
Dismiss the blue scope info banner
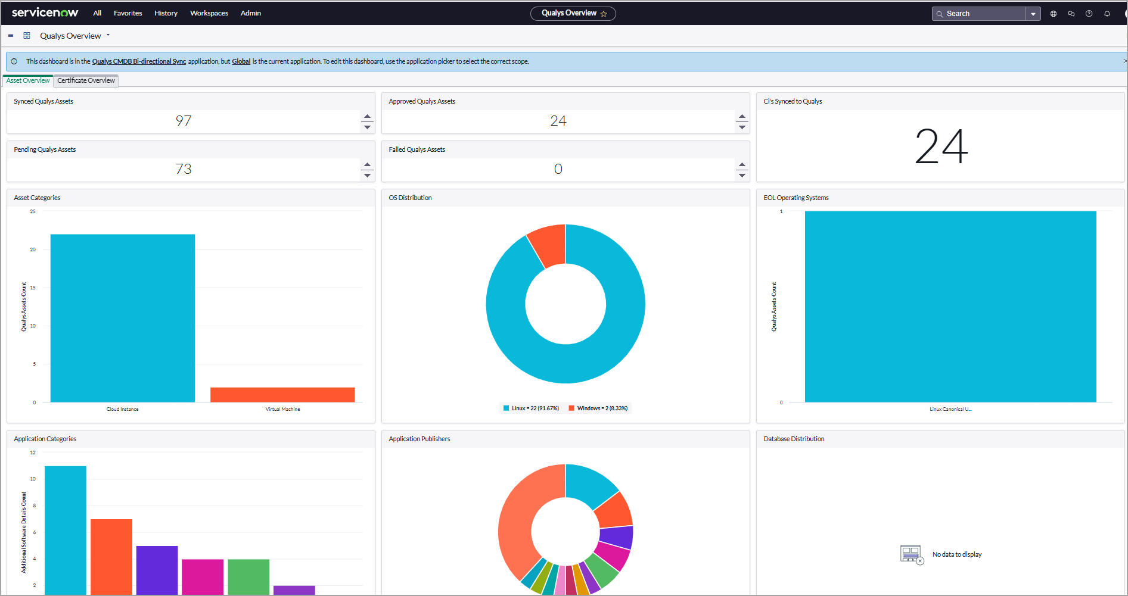click(x=1124, y=61)
